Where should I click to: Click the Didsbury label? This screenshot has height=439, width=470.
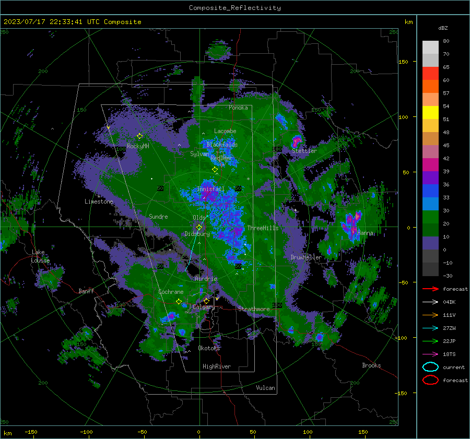tap(197, 234)
